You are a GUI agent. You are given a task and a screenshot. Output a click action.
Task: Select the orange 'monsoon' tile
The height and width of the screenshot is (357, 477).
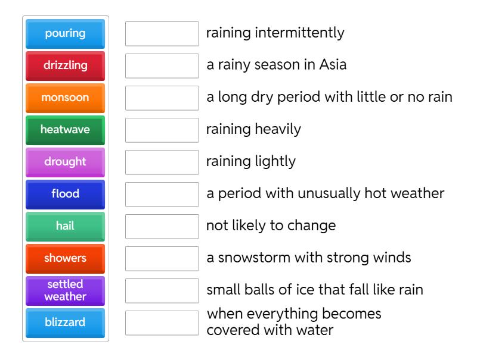(x=65, y=99)
